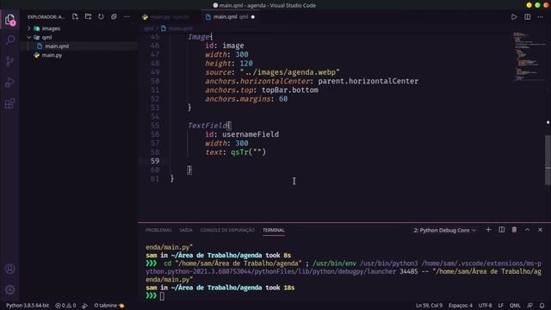
Task: Click the "../images/agenda.webp" source string
Action: coord(290,72)
